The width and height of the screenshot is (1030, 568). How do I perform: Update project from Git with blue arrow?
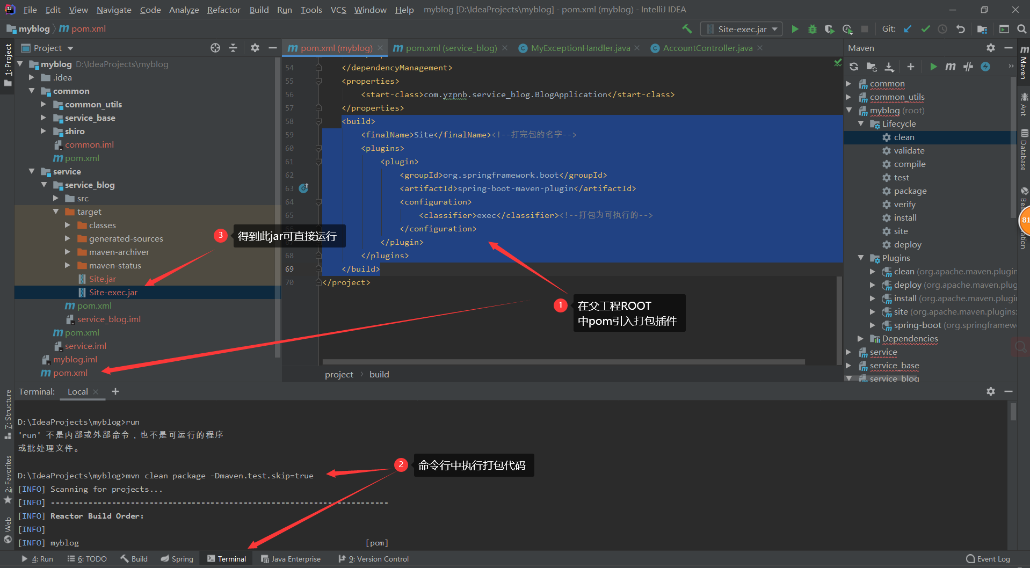click(908, 29)
